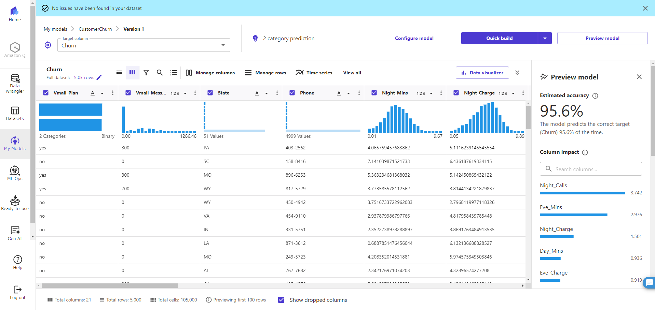
Task: Go to My models breadcrumb
Action: point(55,29)
